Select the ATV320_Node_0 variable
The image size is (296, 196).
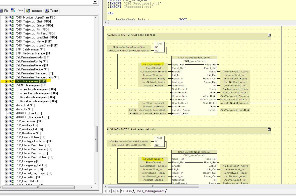(x=153, y=64)
